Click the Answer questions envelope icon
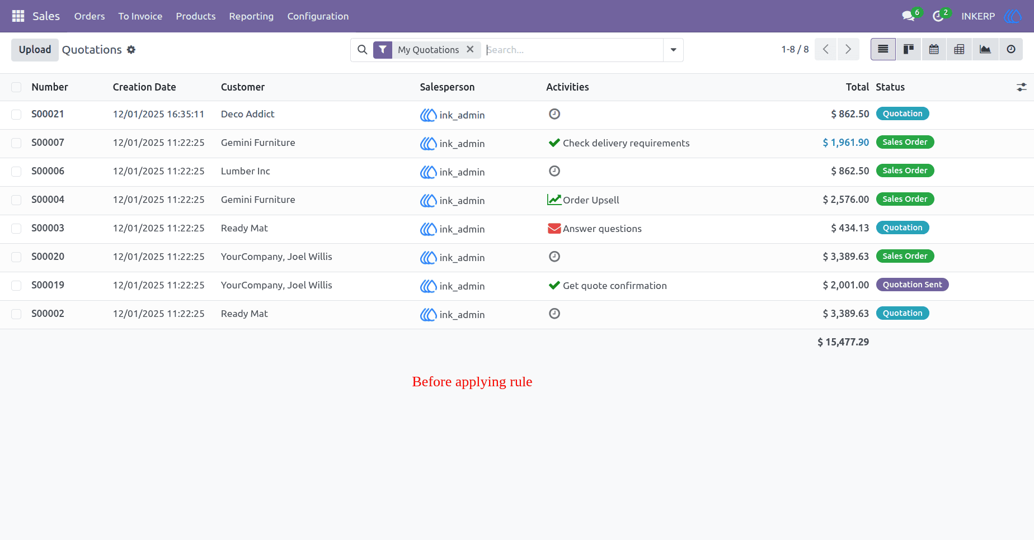Viewport: 1034px width, 540px height. pos(554,228)
